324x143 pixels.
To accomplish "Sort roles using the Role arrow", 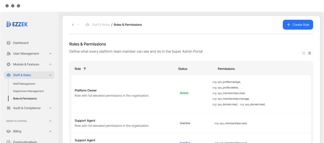I will 85,69.
